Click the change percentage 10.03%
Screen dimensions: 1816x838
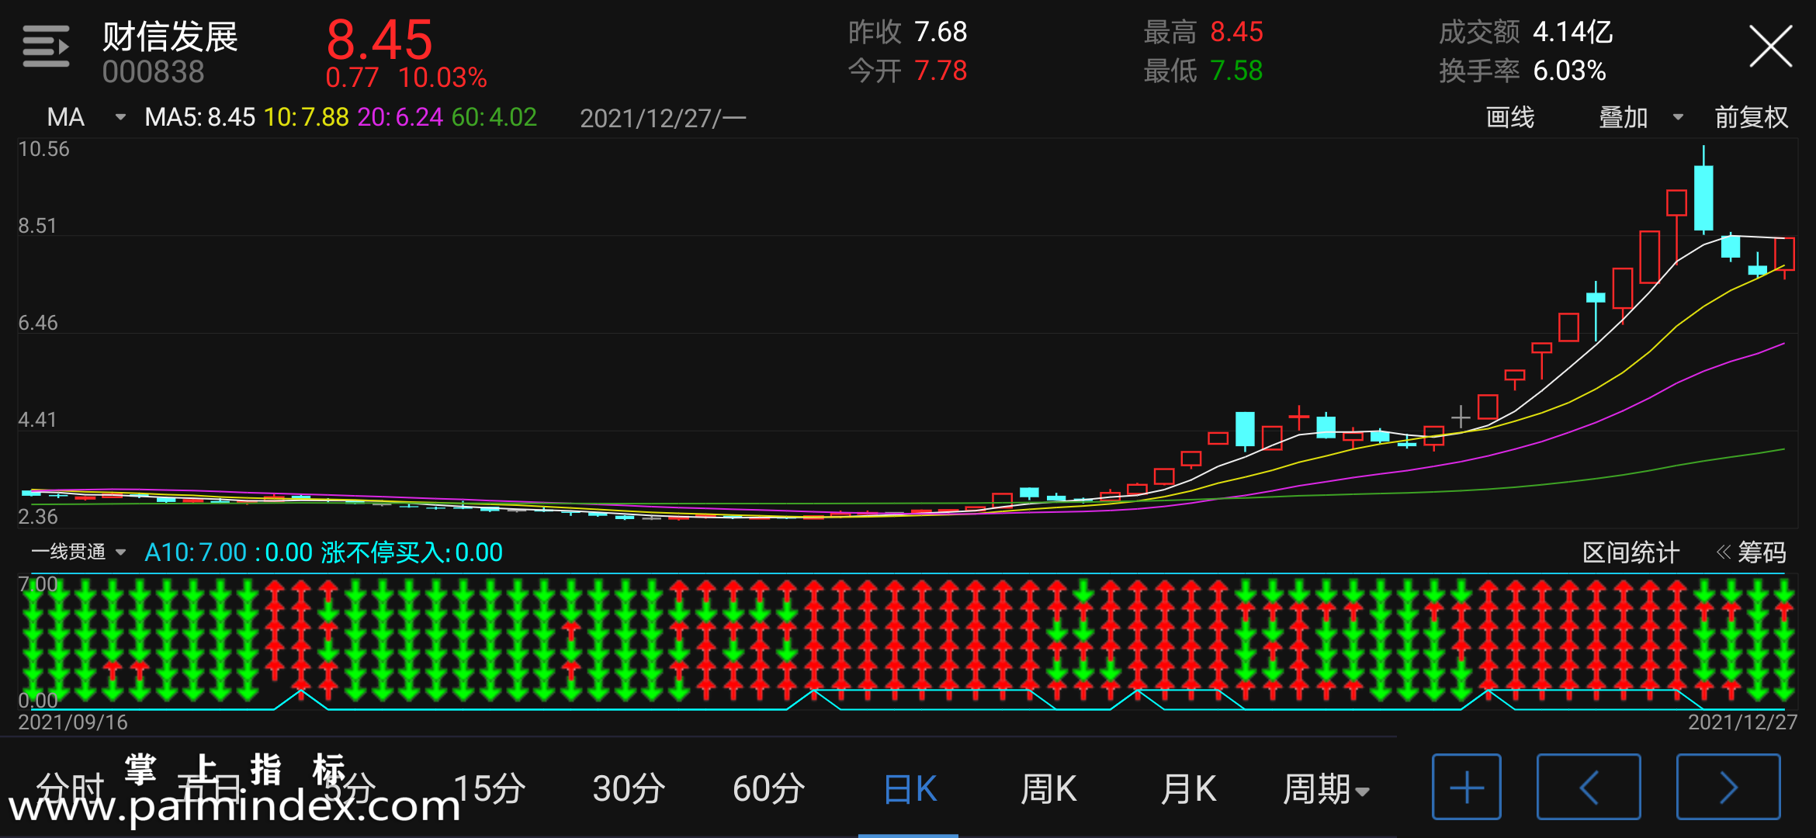point(442,78)
